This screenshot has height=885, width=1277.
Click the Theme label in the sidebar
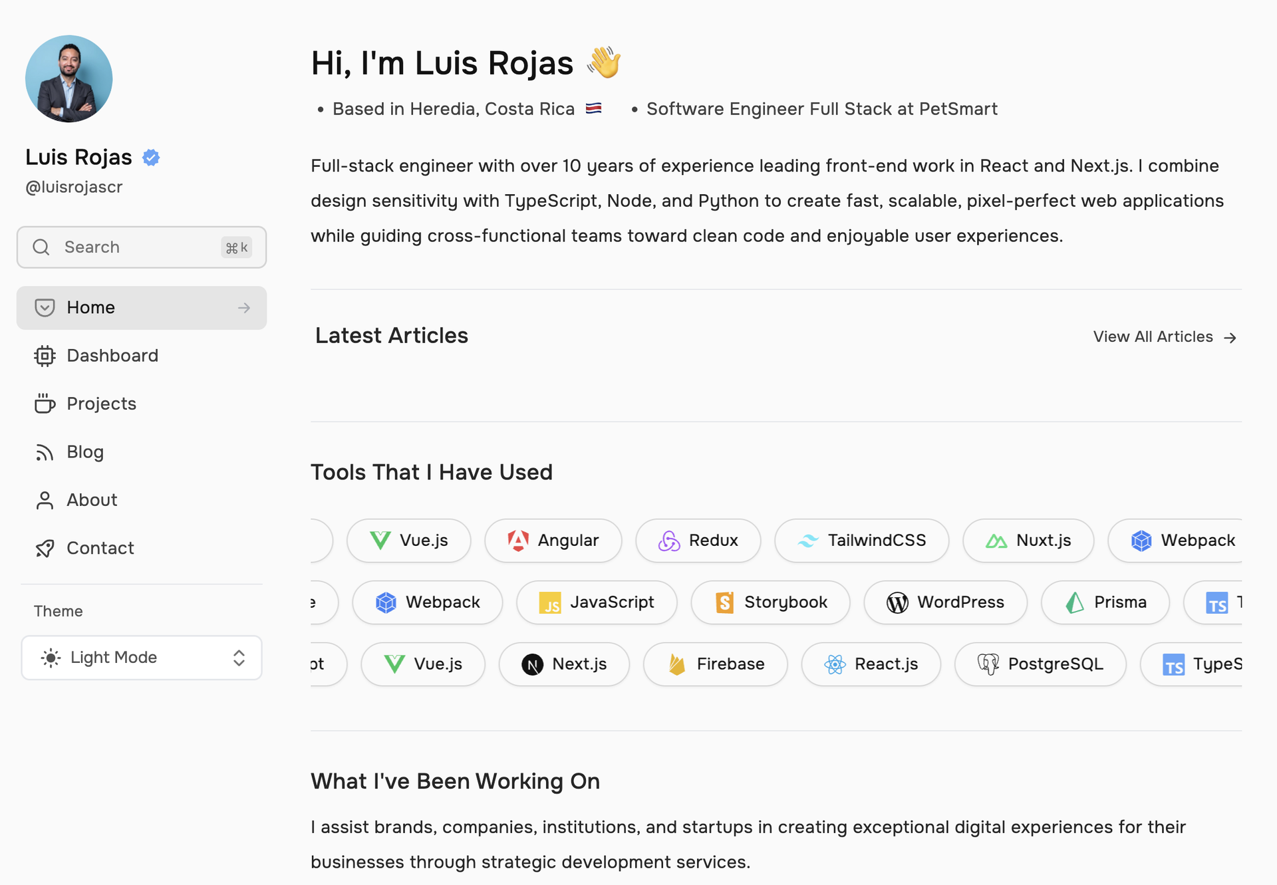click(59, 611)
